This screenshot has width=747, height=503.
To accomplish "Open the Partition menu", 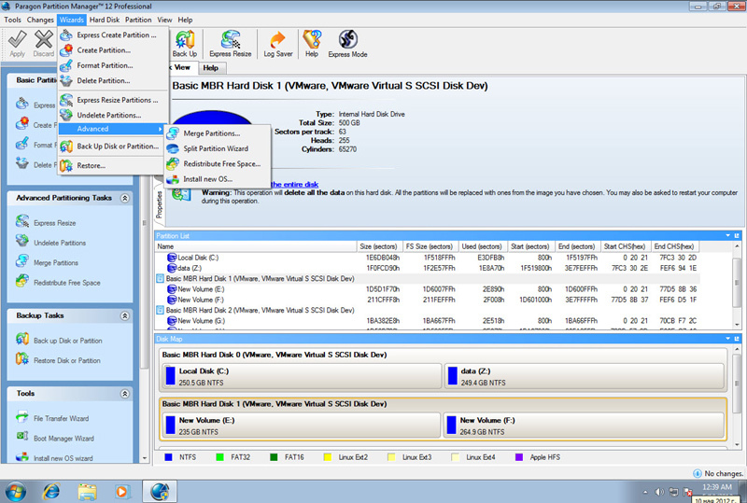I will click(138, 20).
